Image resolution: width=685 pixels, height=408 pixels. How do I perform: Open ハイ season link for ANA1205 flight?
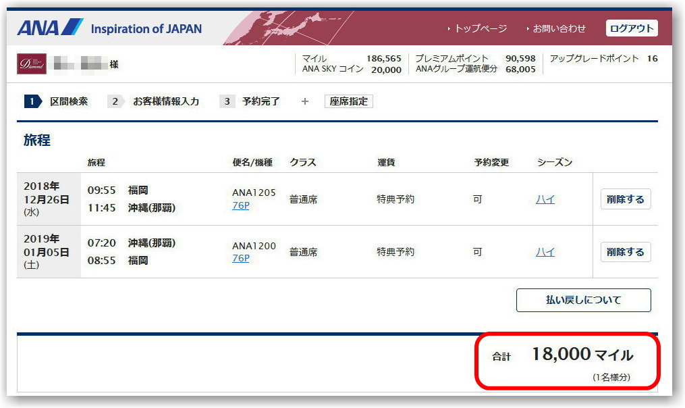point(545,199)
